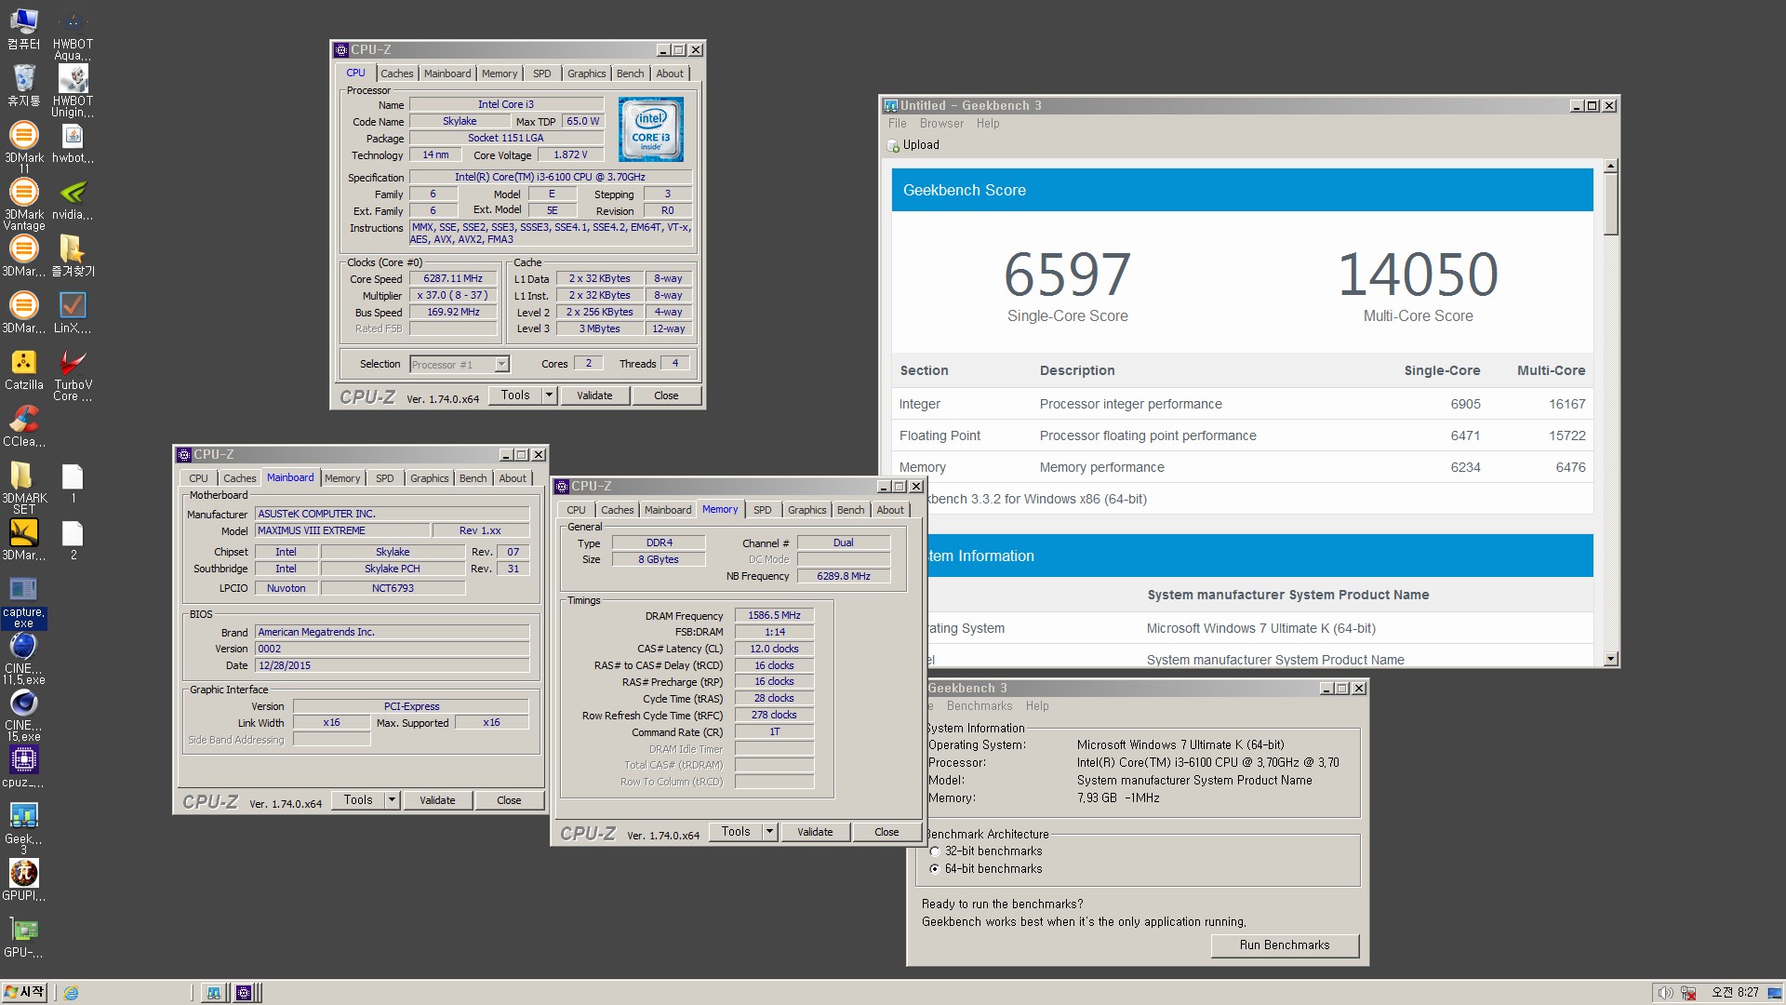Open the CINE 15.exe desktop icon
Viewport: 1786px width, 1005px height.
click(23, 716)
